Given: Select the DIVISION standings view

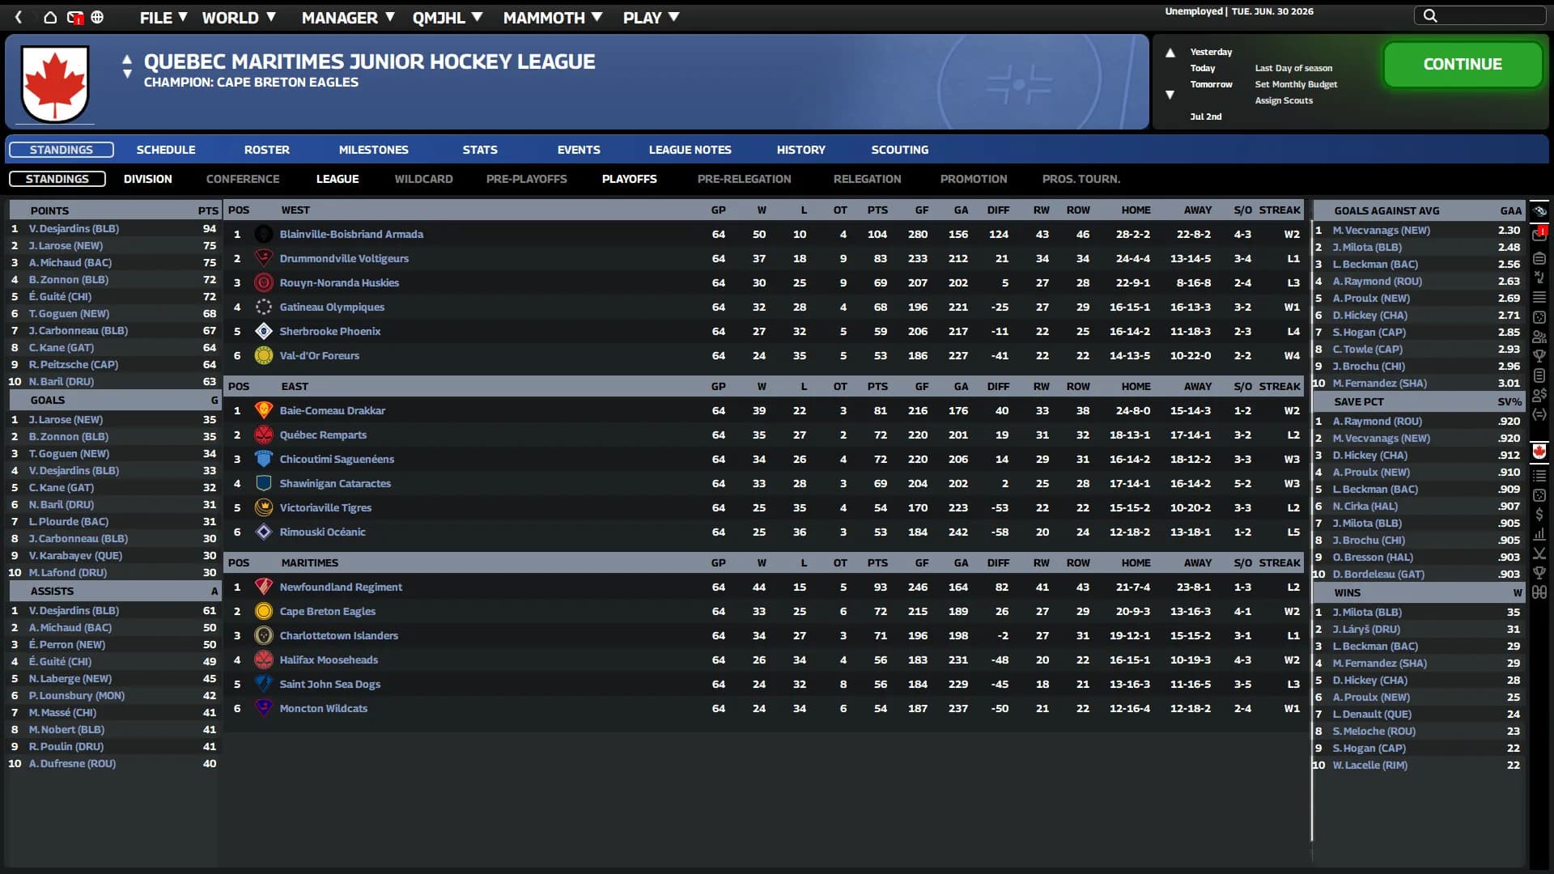Looking at the screenshot, I should [148, 179].
